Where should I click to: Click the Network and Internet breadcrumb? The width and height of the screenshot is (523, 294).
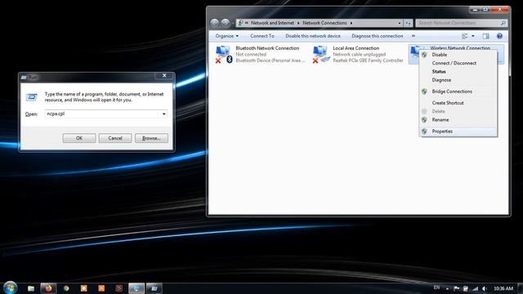[272, 23]
